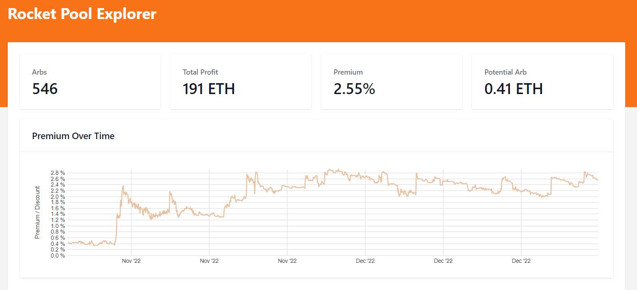Screen dimensions: 637x290
Task: Select the Potential Arb card
Action: (x=542, y=81)
